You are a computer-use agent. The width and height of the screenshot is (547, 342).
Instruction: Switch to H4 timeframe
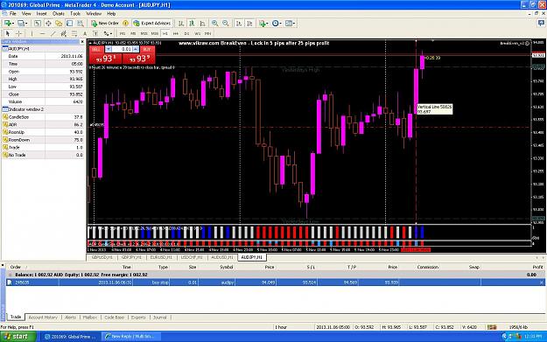tap(176, 33)
